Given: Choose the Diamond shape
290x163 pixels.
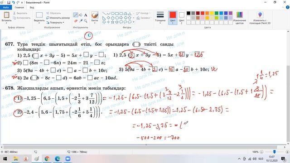Looking at the screenshot, I should click(x=108, y=18).
